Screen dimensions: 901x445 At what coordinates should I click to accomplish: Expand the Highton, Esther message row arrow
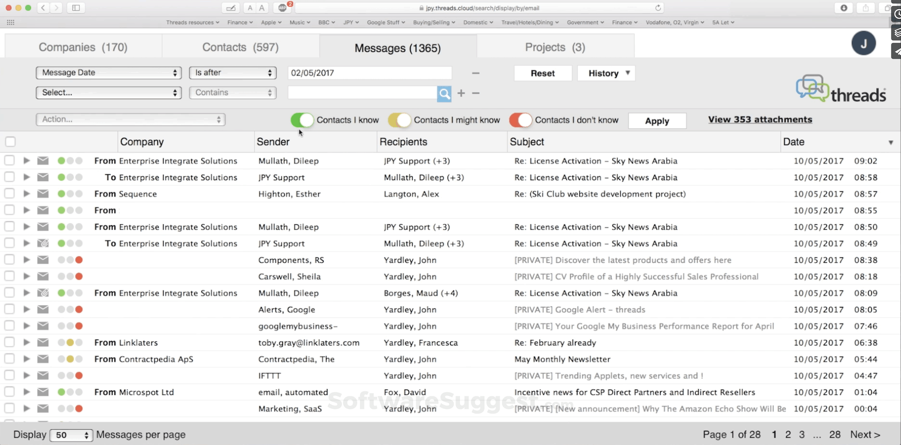point(26,194)
